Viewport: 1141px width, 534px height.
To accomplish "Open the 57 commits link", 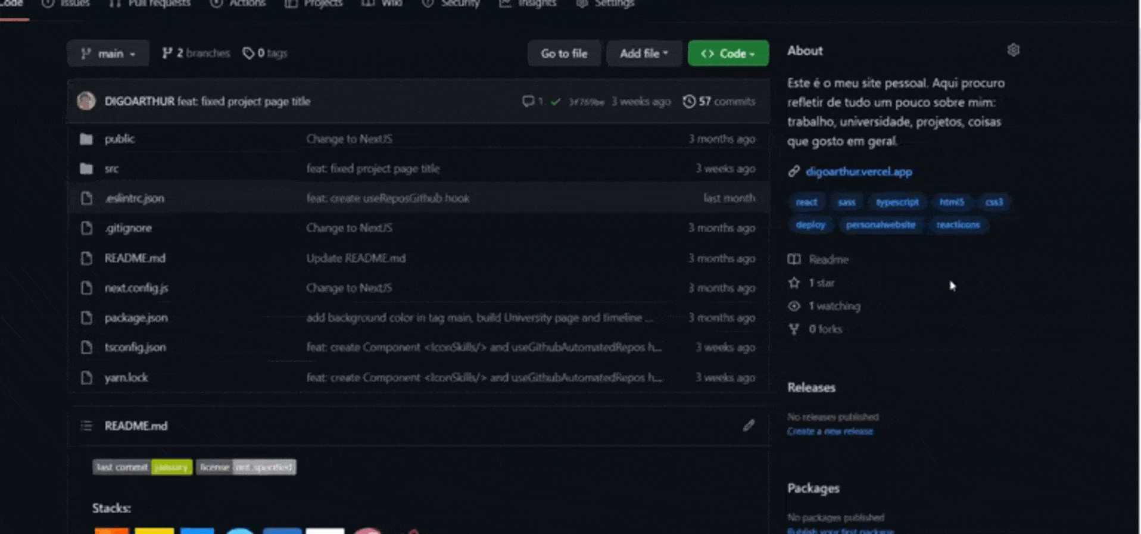I will pyautogui.click(x=719, y=101).
